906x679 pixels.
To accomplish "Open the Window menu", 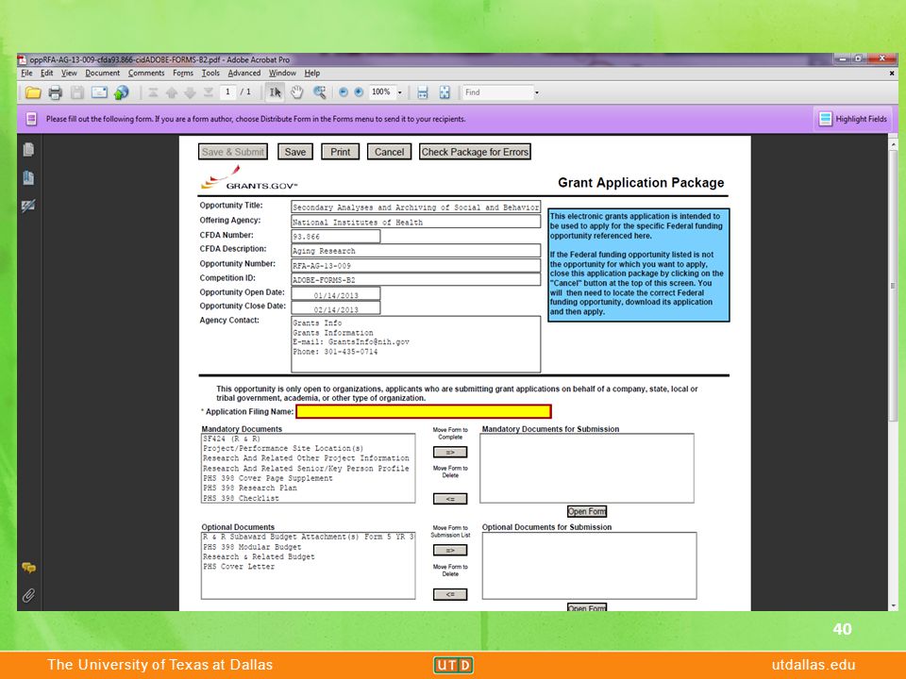I will pyautogui.click(x=282, y=74).
